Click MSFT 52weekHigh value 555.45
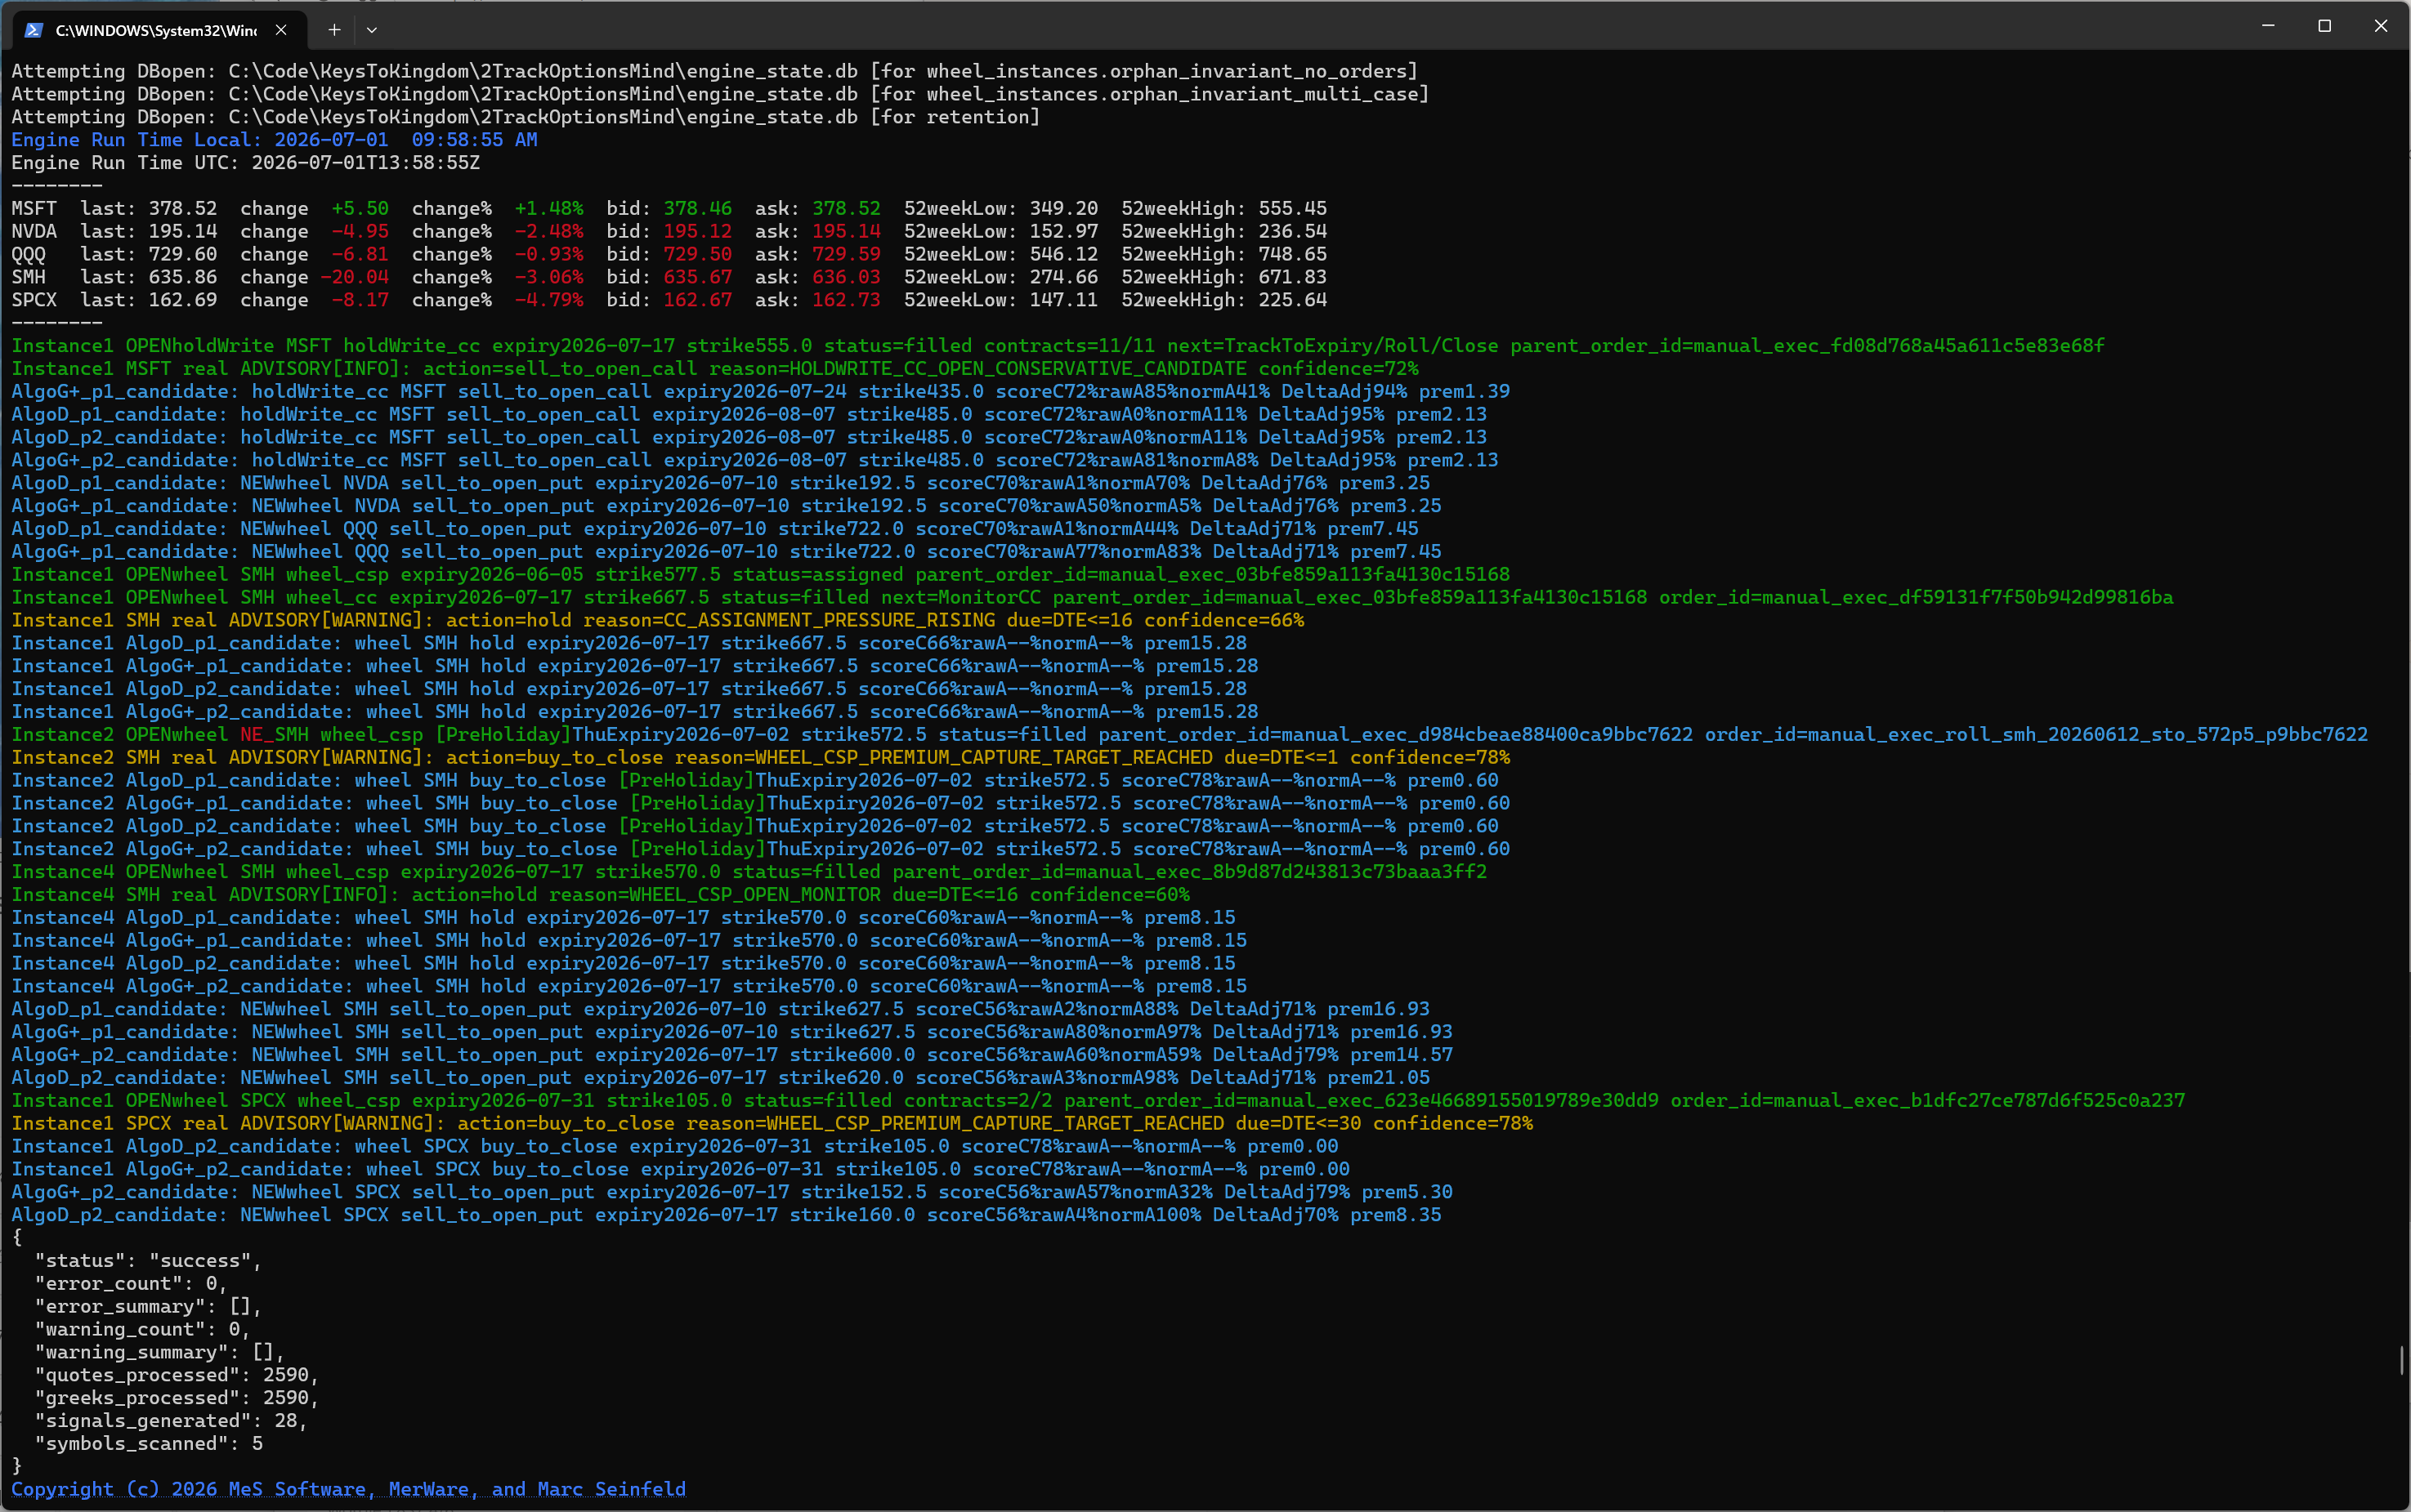 pyautogui.click(x=1292, y=209)
